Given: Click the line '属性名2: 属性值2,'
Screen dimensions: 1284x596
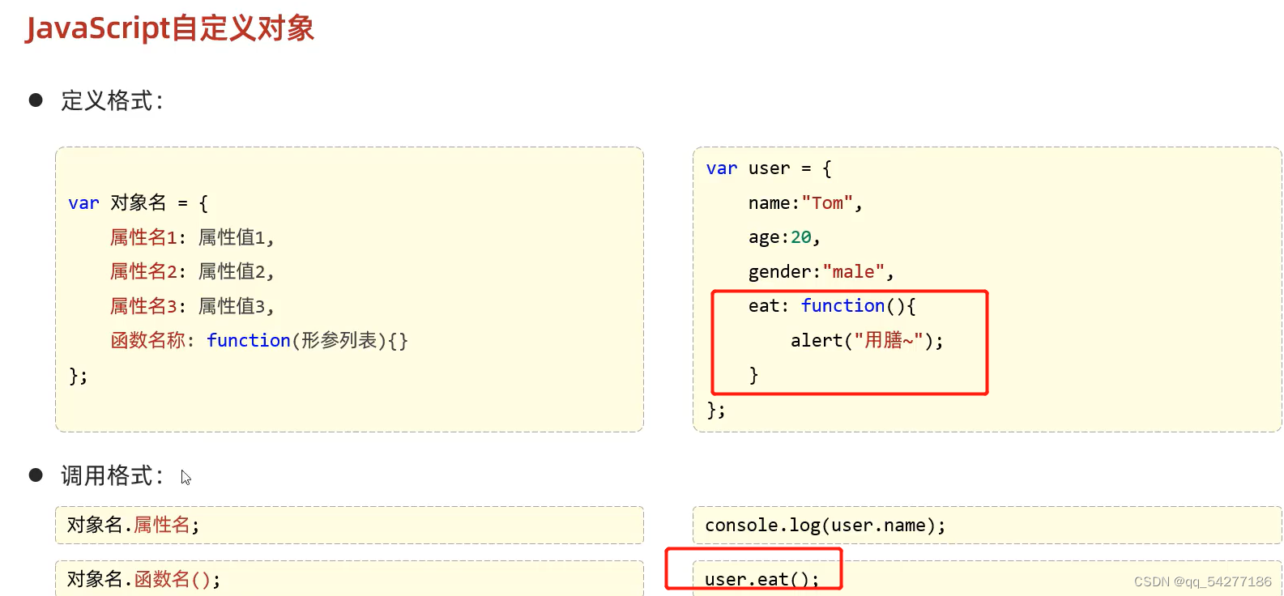Looking at the screenshot, I should pyautogui.click(x=192, y=271).
